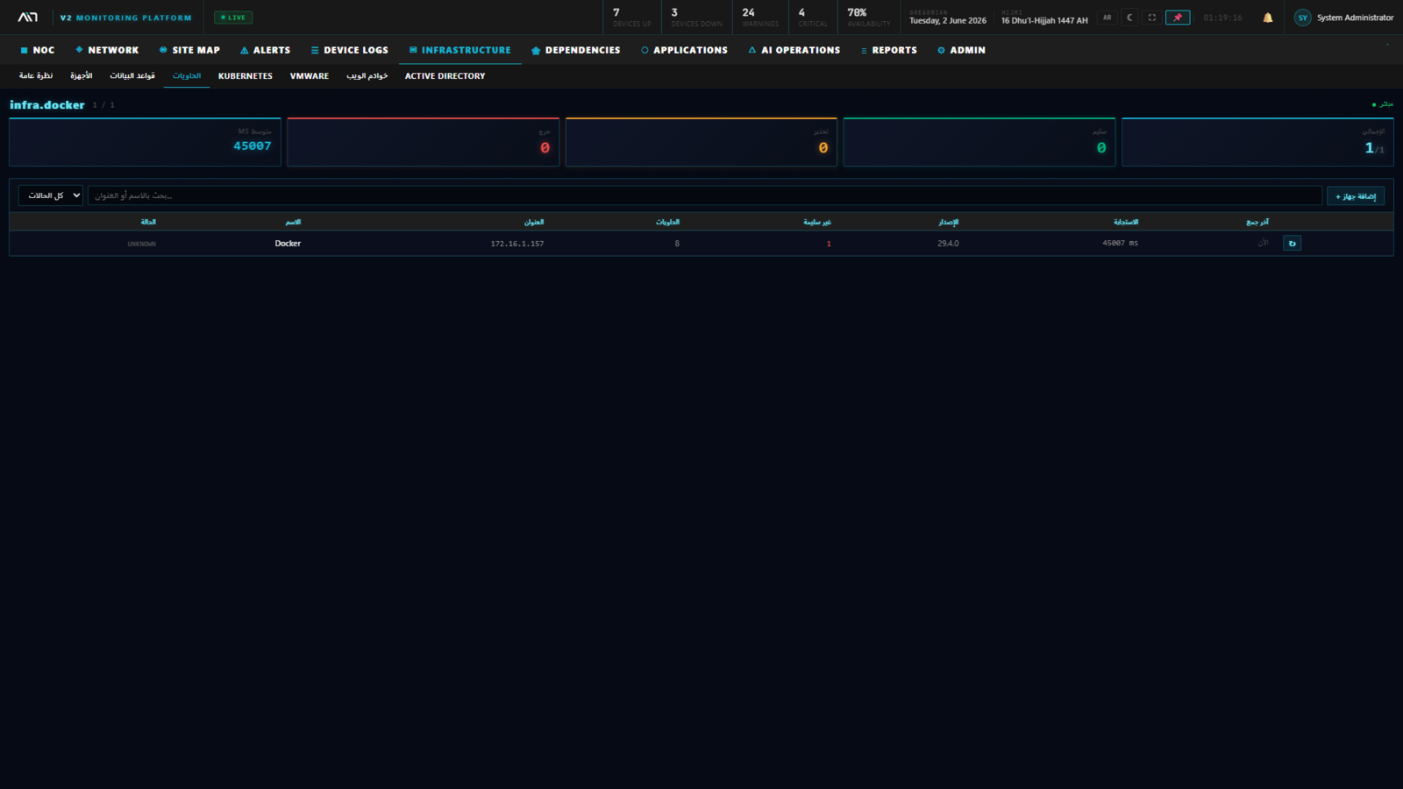
Task: Click the 4 Critical stat
Action: tap(813, 18)
